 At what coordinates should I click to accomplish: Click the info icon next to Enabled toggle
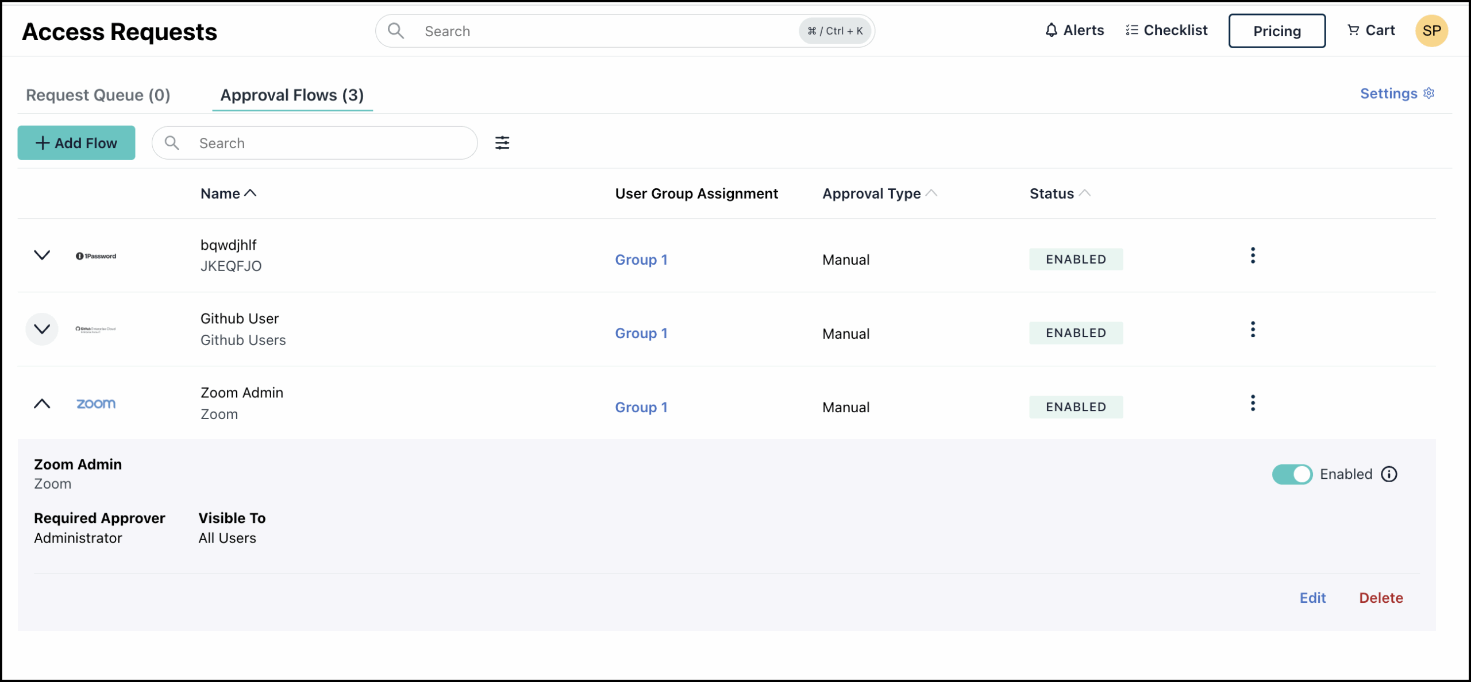click(x=1389, y=474)
